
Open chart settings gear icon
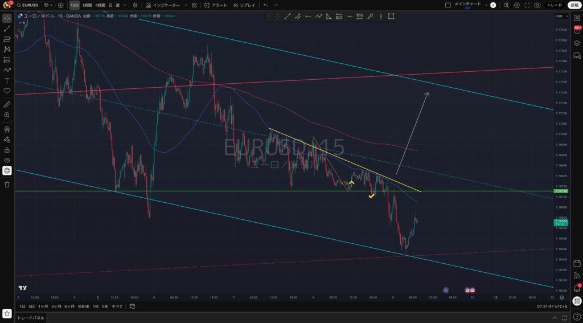[x=516, y=5]
